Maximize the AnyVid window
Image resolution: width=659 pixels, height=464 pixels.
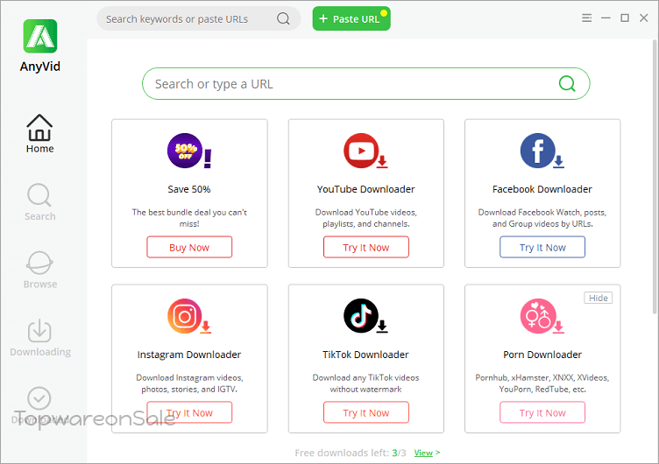click(625, 18)
